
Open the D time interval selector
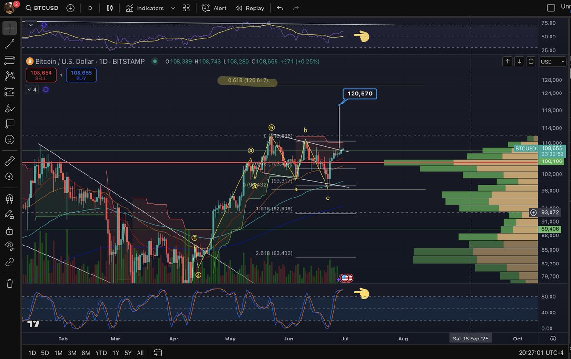(90, 8)
